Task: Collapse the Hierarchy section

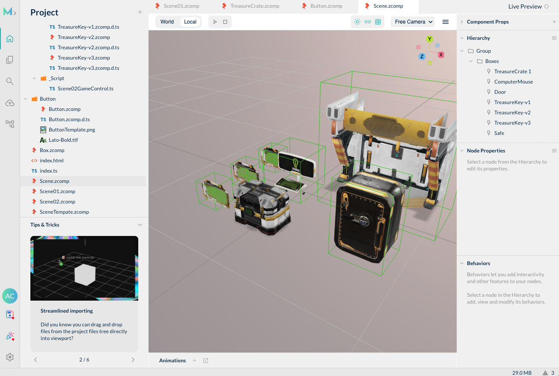Action: click(462, 38)
